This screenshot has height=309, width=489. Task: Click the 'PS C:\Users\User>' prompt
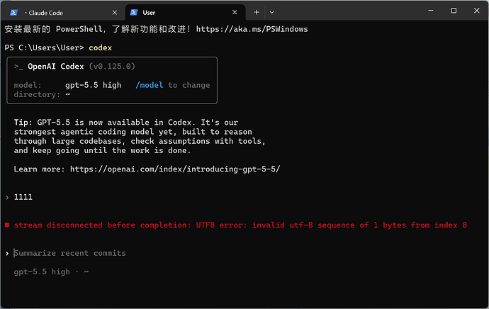click(x=44, y=47)
